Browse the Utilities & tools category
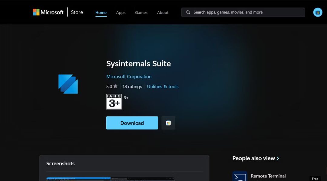The image size is (327, 181). pos(163,86)
